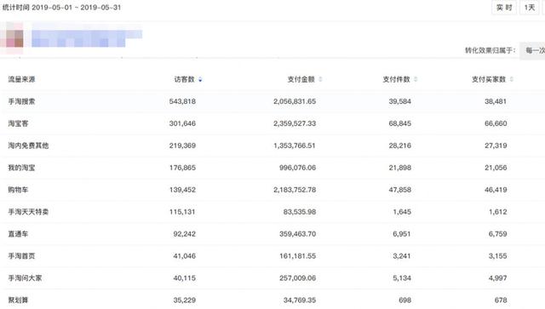Click the 支付金额 column header
This screenshot has height=309, width=545.
pos(301,80)
